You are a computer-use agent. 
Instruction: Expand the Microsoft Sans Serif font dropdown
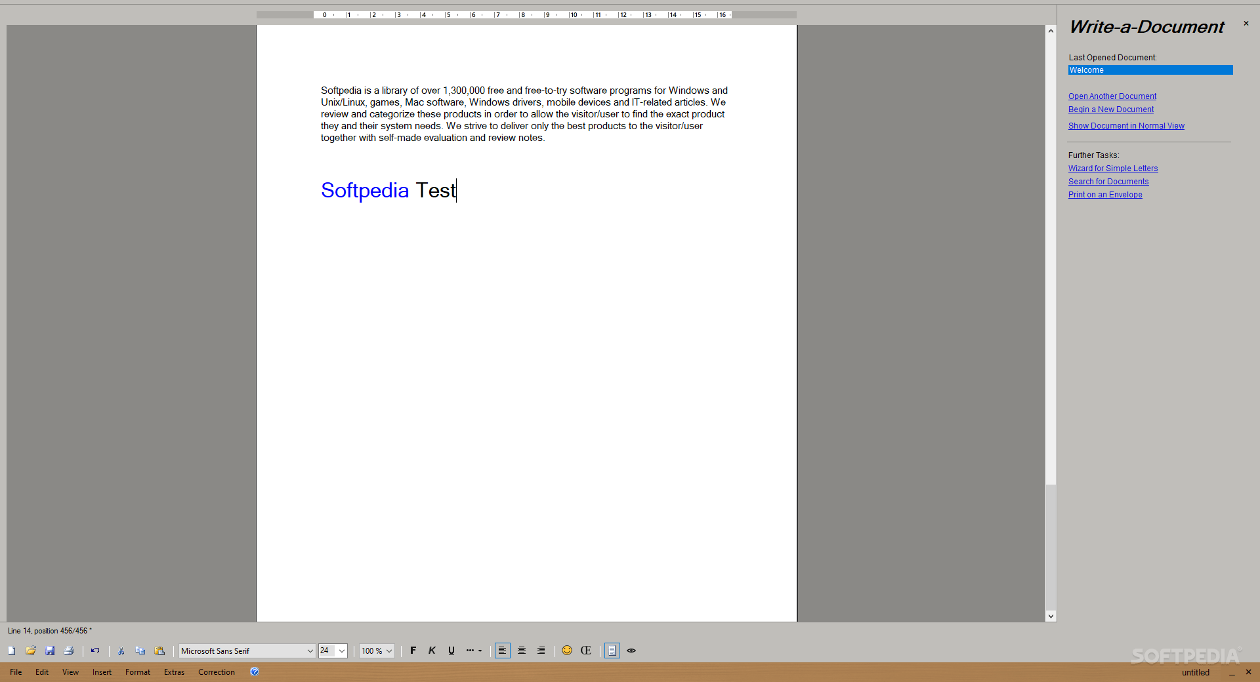point(310,651)
